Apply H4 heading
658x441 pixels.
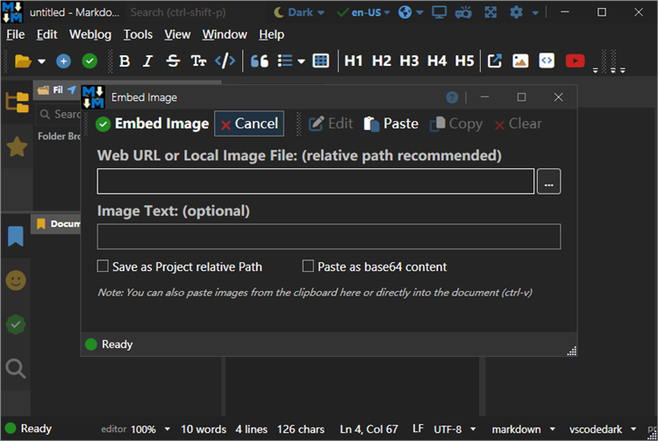click(437, 61)
